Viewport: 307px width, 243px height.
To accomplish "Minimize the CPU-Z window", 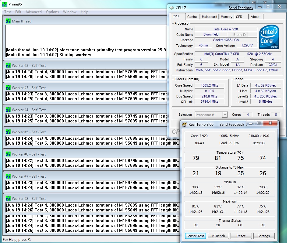I will coord(260,7).
